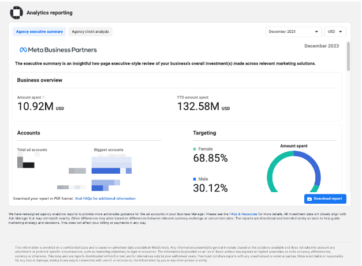The image size is (362, 266).
Task: Open the FAQs & Resources link
Action: pos(243,214)
